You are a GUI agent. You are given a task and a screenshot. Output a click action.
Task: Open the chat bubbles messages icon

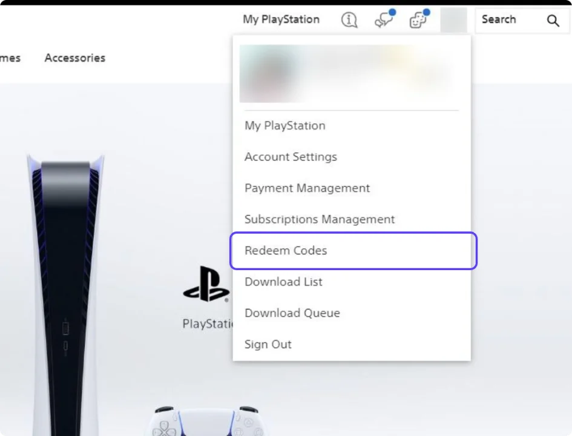[384, 19]
